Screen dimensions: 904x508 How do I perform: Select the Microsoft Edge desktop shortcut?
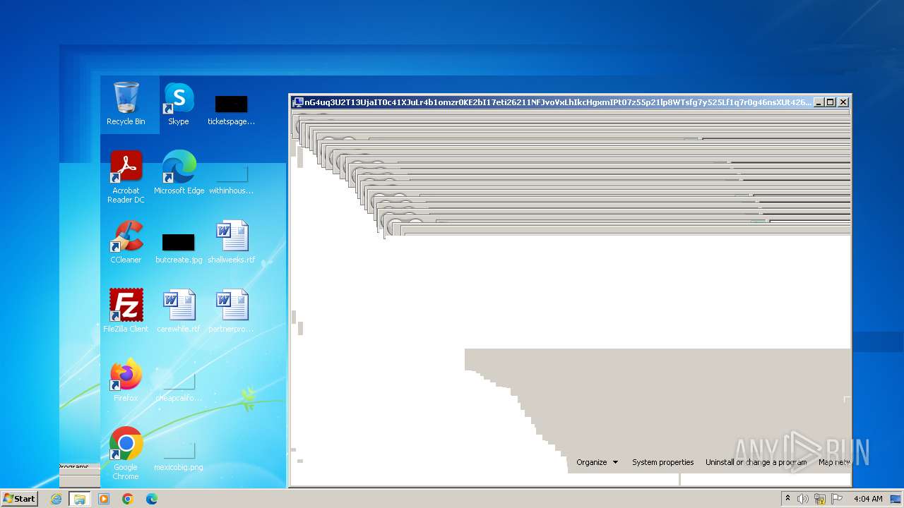pyautogui.click(x=179, y=173)
